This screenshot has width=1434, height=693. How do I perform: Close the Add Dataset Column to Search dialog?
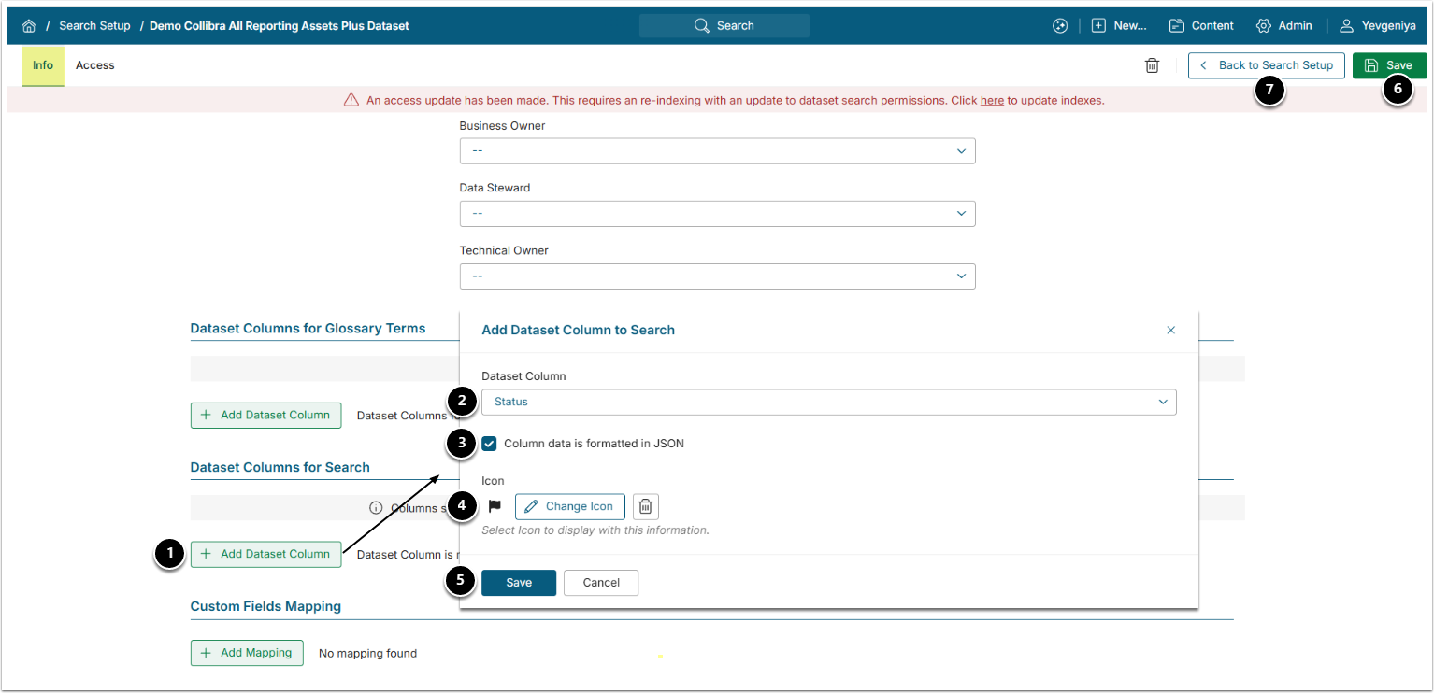click(x=1170, y=330)
